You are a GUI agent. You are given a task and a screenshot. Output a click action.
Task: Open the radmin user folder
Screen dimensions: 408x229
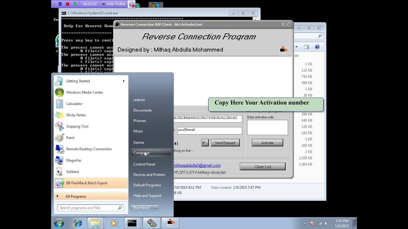pyautogui.click(x=151, y=100)
